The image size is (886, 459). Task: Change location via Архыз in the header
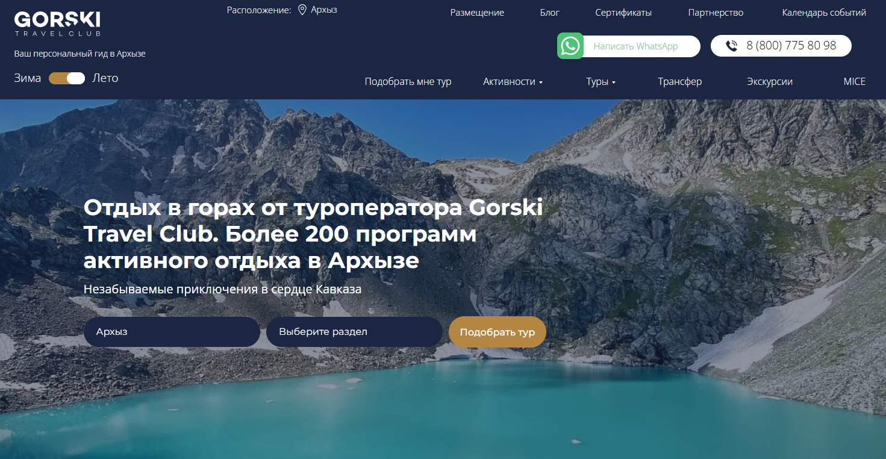[x=324, y=10]
